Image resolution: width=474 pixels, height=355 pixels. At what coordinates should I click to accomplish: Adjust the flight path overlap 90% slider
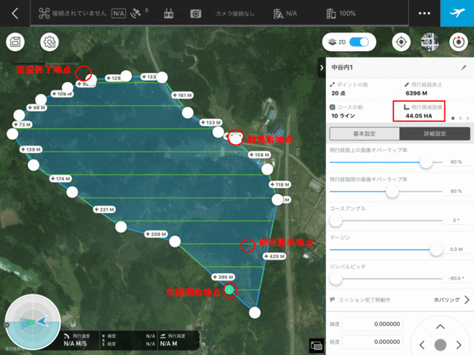426,162
